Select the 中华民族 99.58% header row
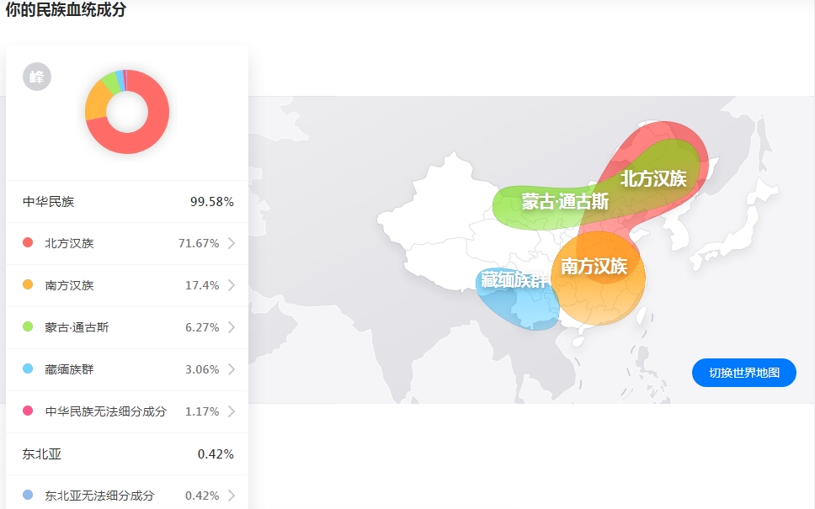This screenshot has width=815, height=509. pyautogui.click(x=127, y=202)
